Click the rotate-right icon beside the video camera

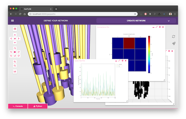click(19, 52)
